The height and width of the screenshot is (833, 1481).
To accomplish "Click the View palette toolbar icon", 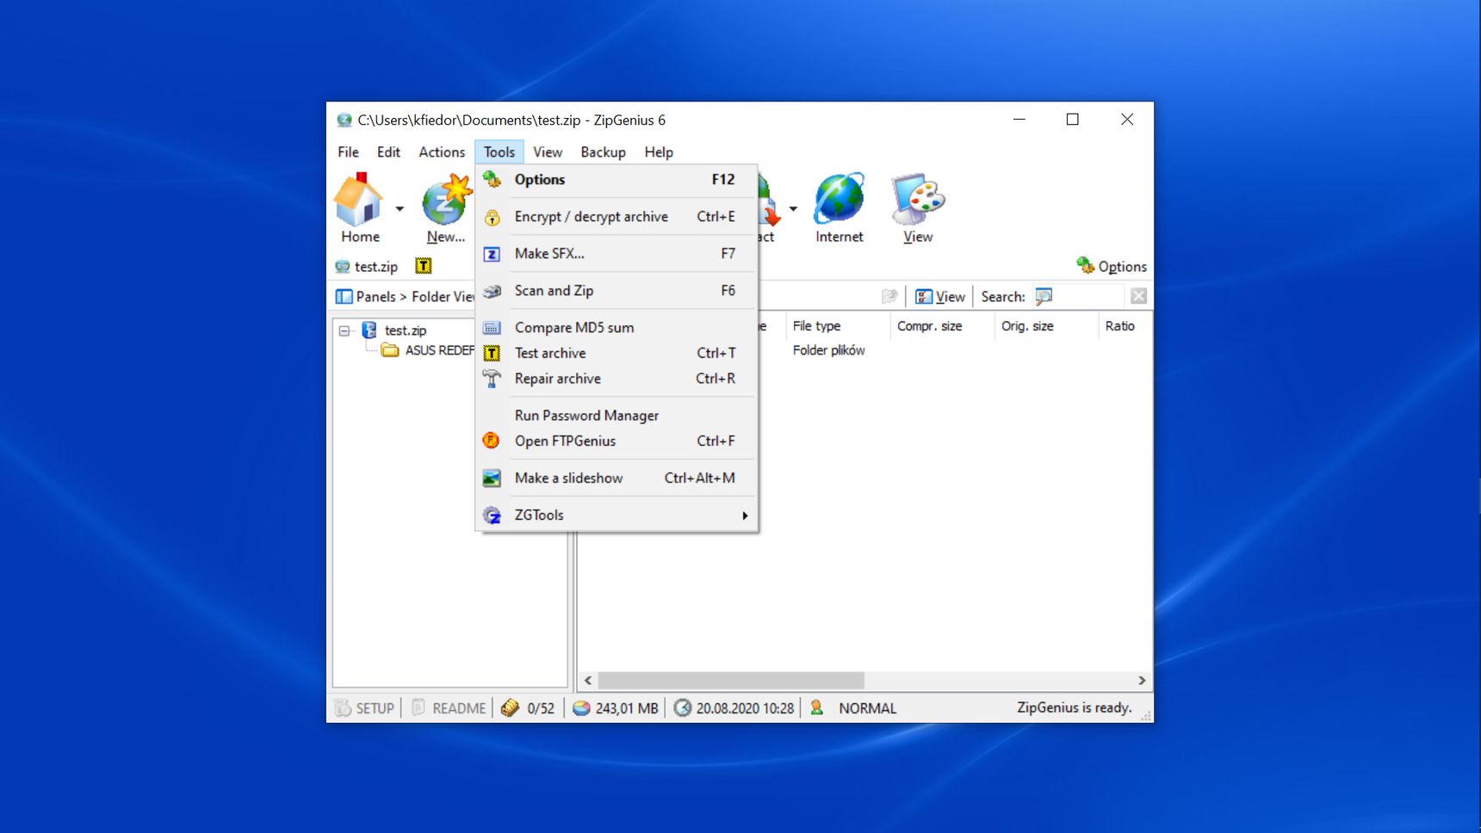I will 918,198.
